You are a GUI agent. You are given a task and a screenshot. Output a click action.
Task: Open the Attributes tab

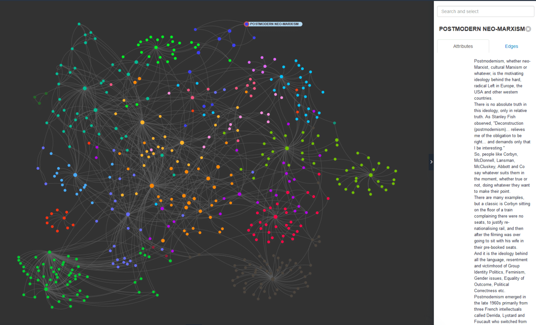463,46
